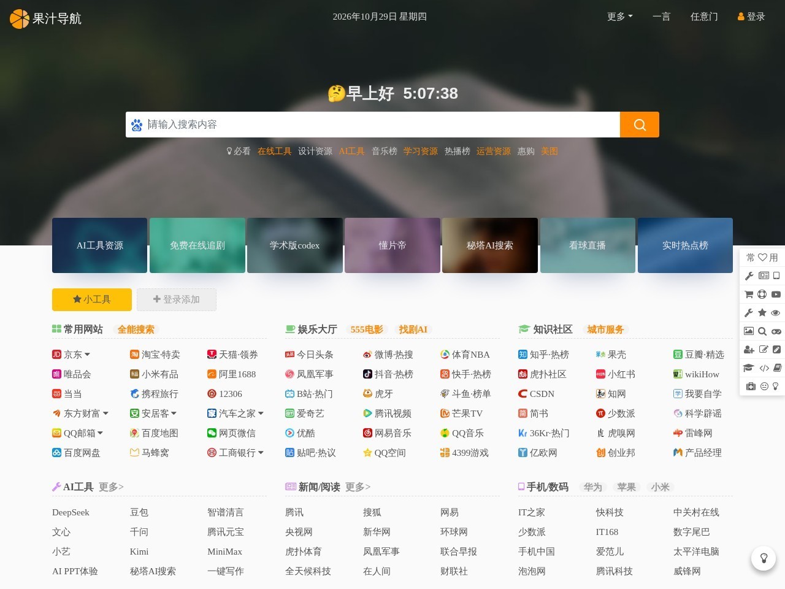Open 一言 in the top navigation
The height and width of the screenshot is (589, 785).
coord(661,17)
